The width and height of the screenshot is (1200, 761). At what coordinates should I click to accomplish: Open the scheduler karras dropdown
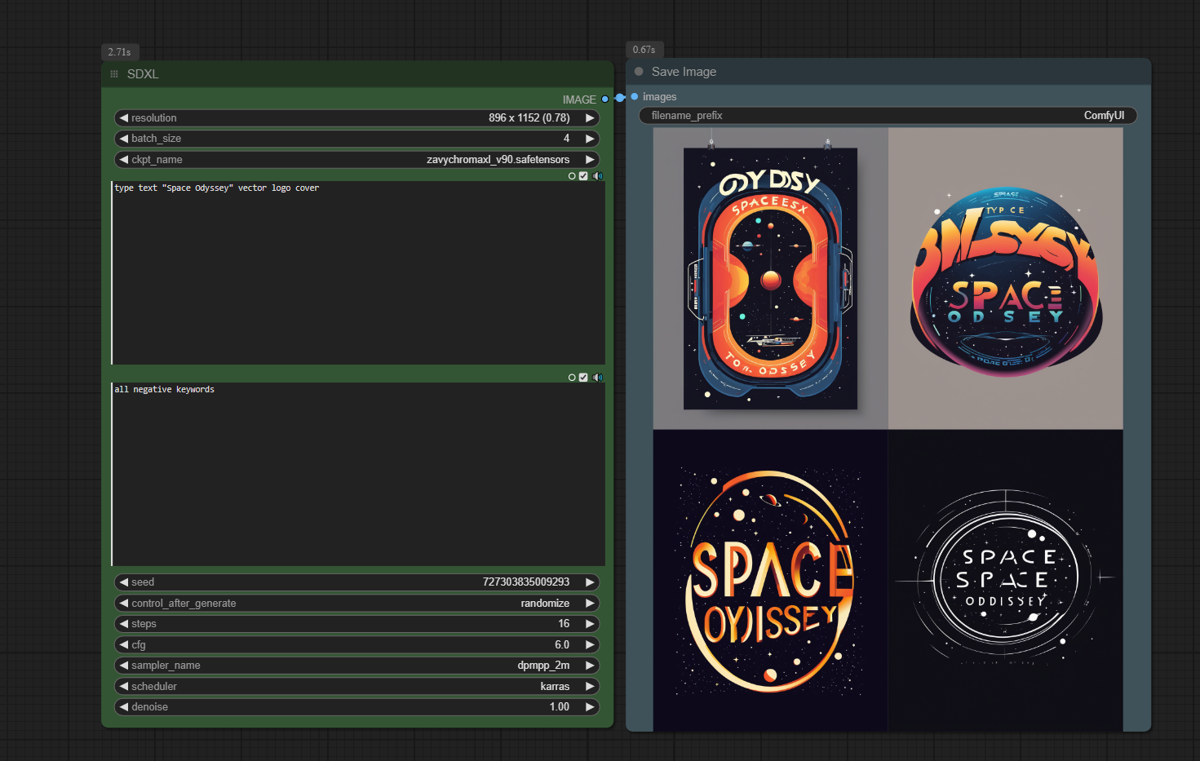coord(357,687)
